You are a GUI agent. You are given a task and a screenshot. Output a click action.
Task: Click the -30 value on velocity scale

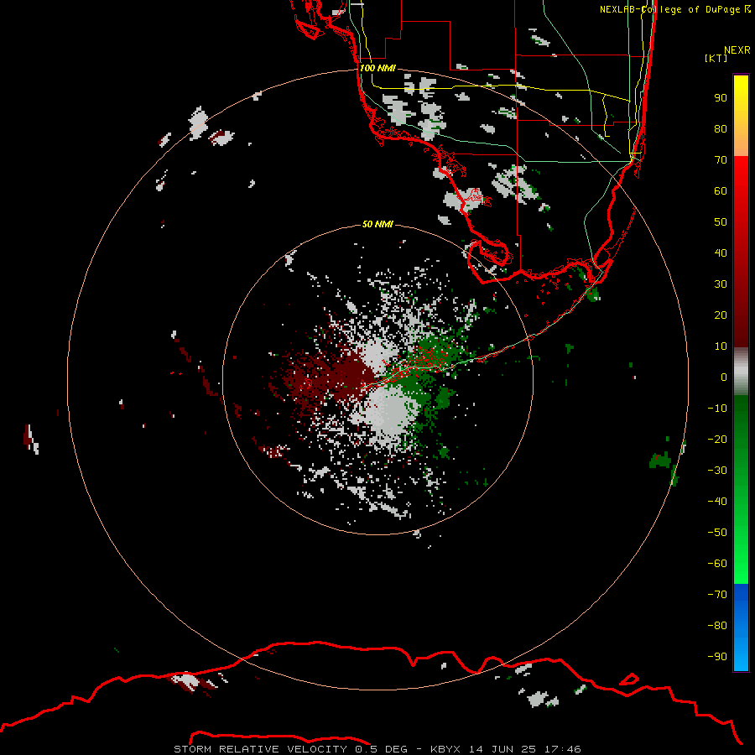[x=717, y=471]
